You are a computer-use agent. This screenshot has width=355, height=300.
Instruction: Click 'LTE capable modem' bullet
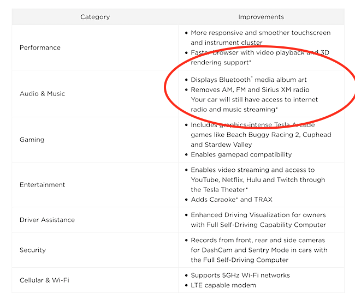click(223, 285)
